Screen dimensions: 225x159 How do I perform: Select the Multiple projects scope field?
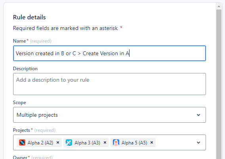coord(109,115)
